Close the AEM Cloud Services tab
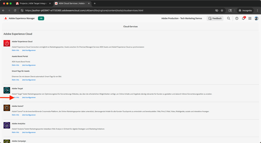Screen dimensions: 261x143 89,3
